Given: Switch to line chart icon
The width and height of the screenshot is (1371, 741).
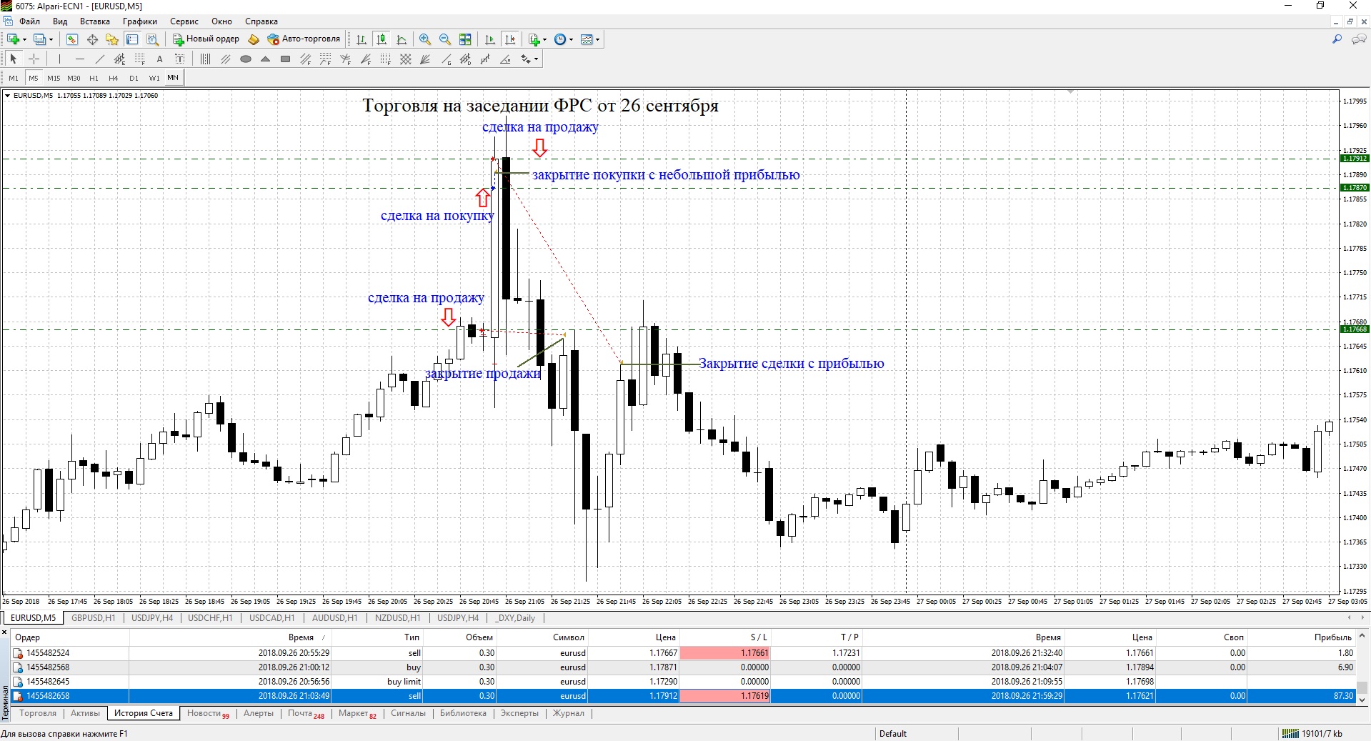Looking at the screenshot, I should pyautogui.click(x=402, y=39).
